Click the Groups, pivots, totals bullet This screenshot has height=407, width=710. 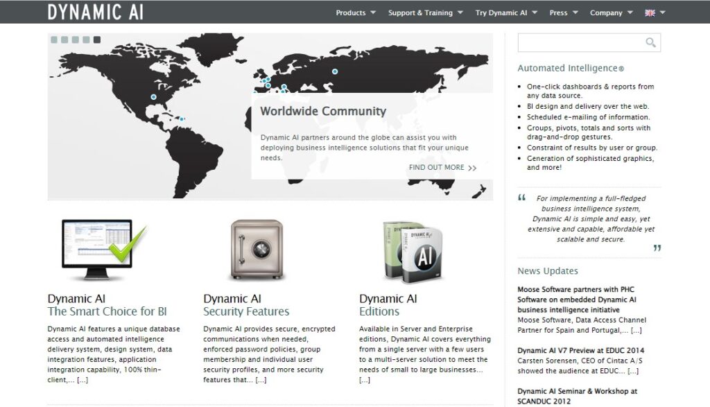point(589,132)
